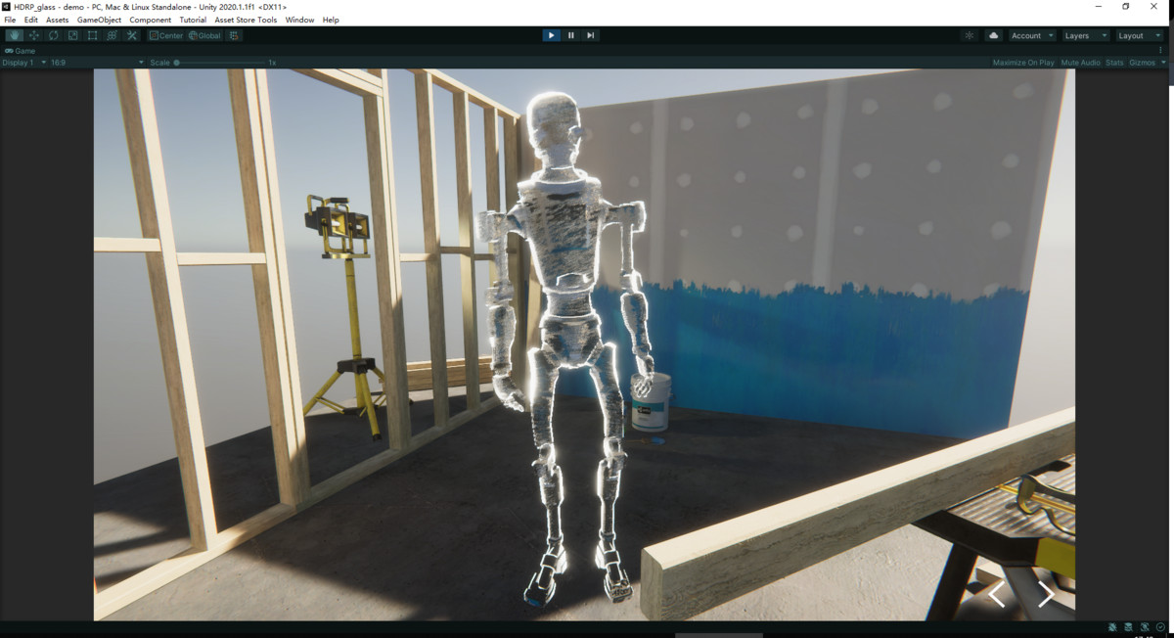The image size is (1174, 638).
Task: Open the Layers dropdown
Action: coord(1086,35)
